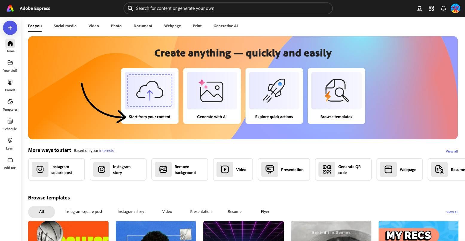
Task: Open the beaker labs icon
Action: point(419,8)
